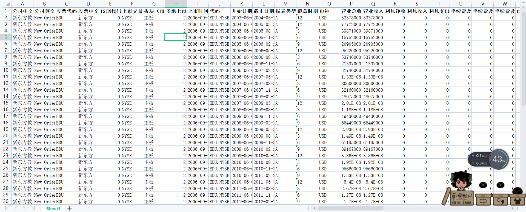
Task: Select cell Q3 with value 77722000
Action: pos(373,24)
